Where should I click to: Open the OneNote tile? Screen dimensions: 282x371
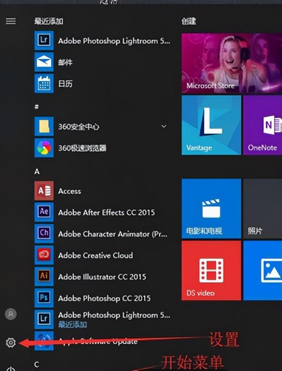262,125
